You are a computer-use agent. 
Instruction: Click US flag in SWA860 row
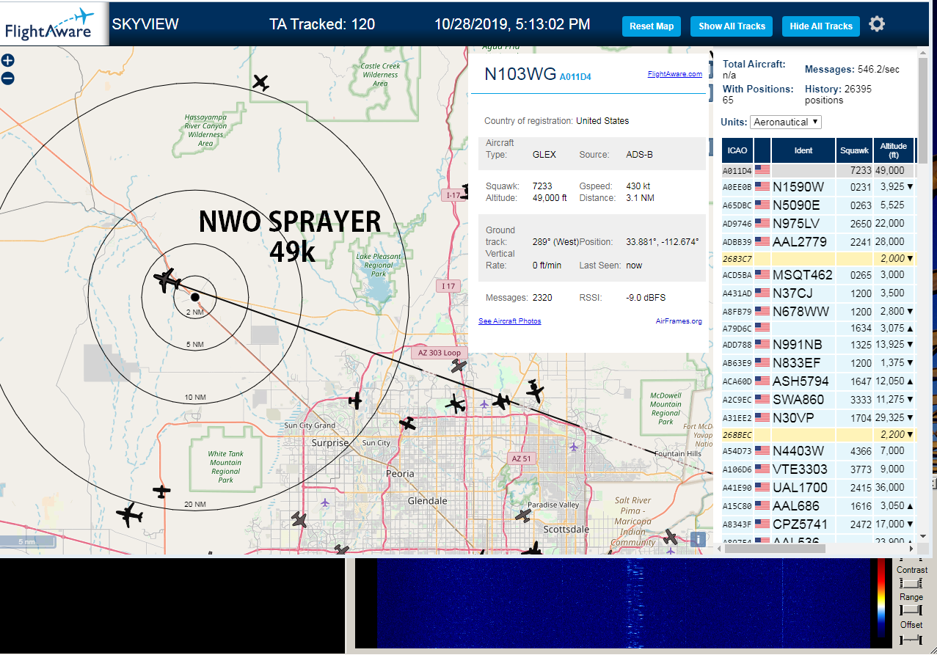click(x=762, y=400)
